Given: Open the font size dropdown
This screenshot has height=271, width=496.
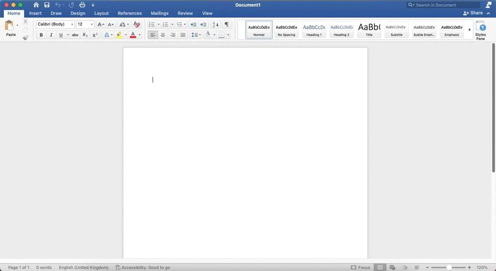Looking at the screenshot, I should click(x=92, y=24).
